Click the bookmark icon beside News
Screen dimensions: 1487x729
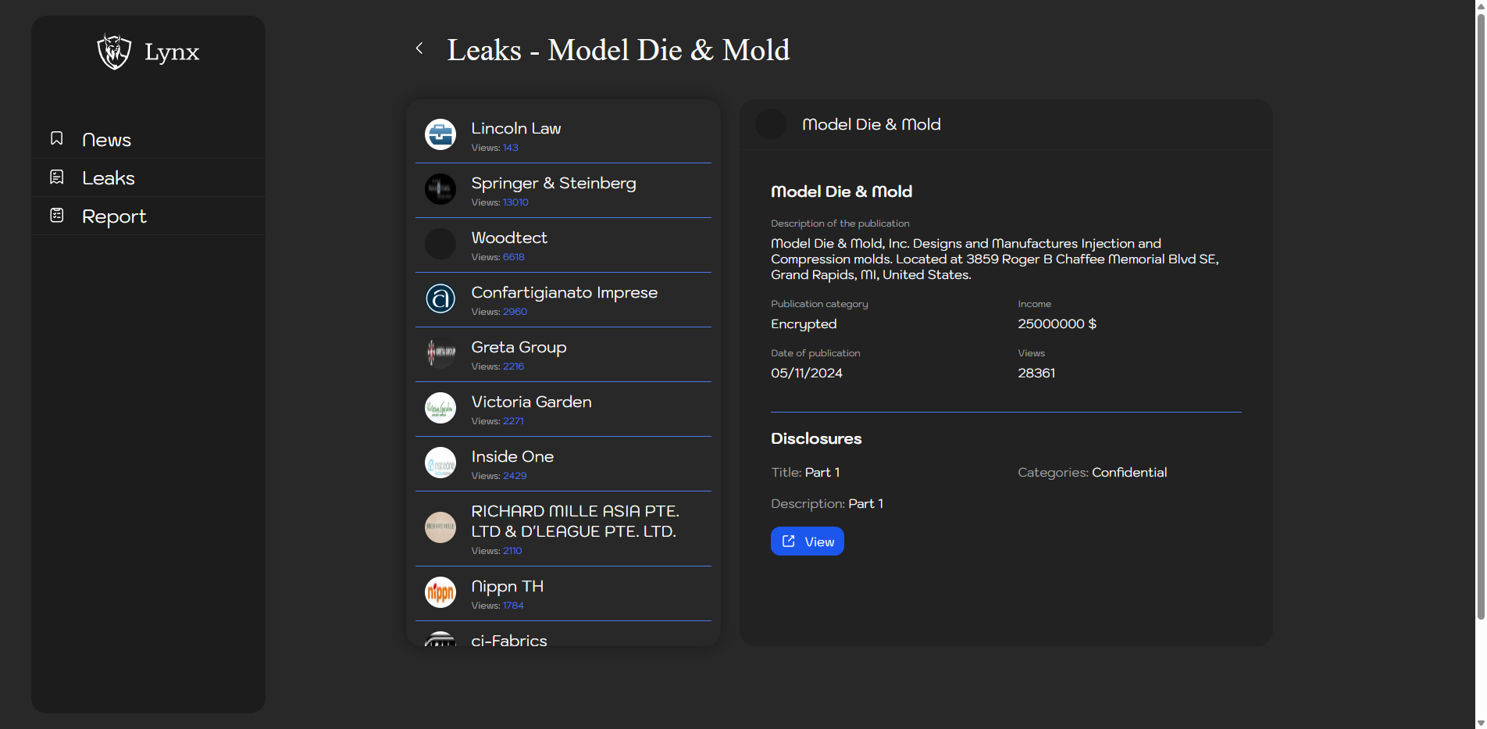pos(57,138)
